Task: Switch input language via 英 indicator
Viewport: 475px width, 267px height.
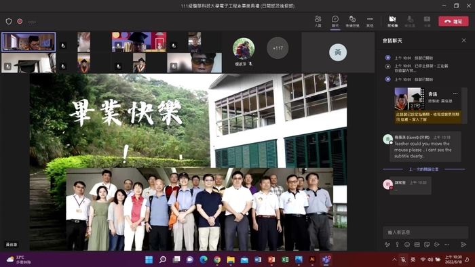Action: [413, 260]
